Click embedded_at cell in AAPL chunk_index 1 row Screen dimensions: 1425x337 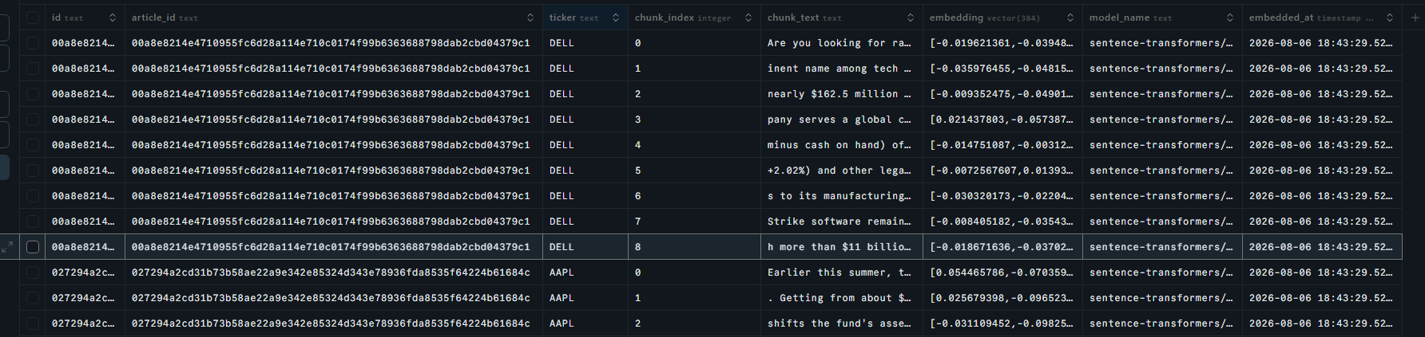1322,298
